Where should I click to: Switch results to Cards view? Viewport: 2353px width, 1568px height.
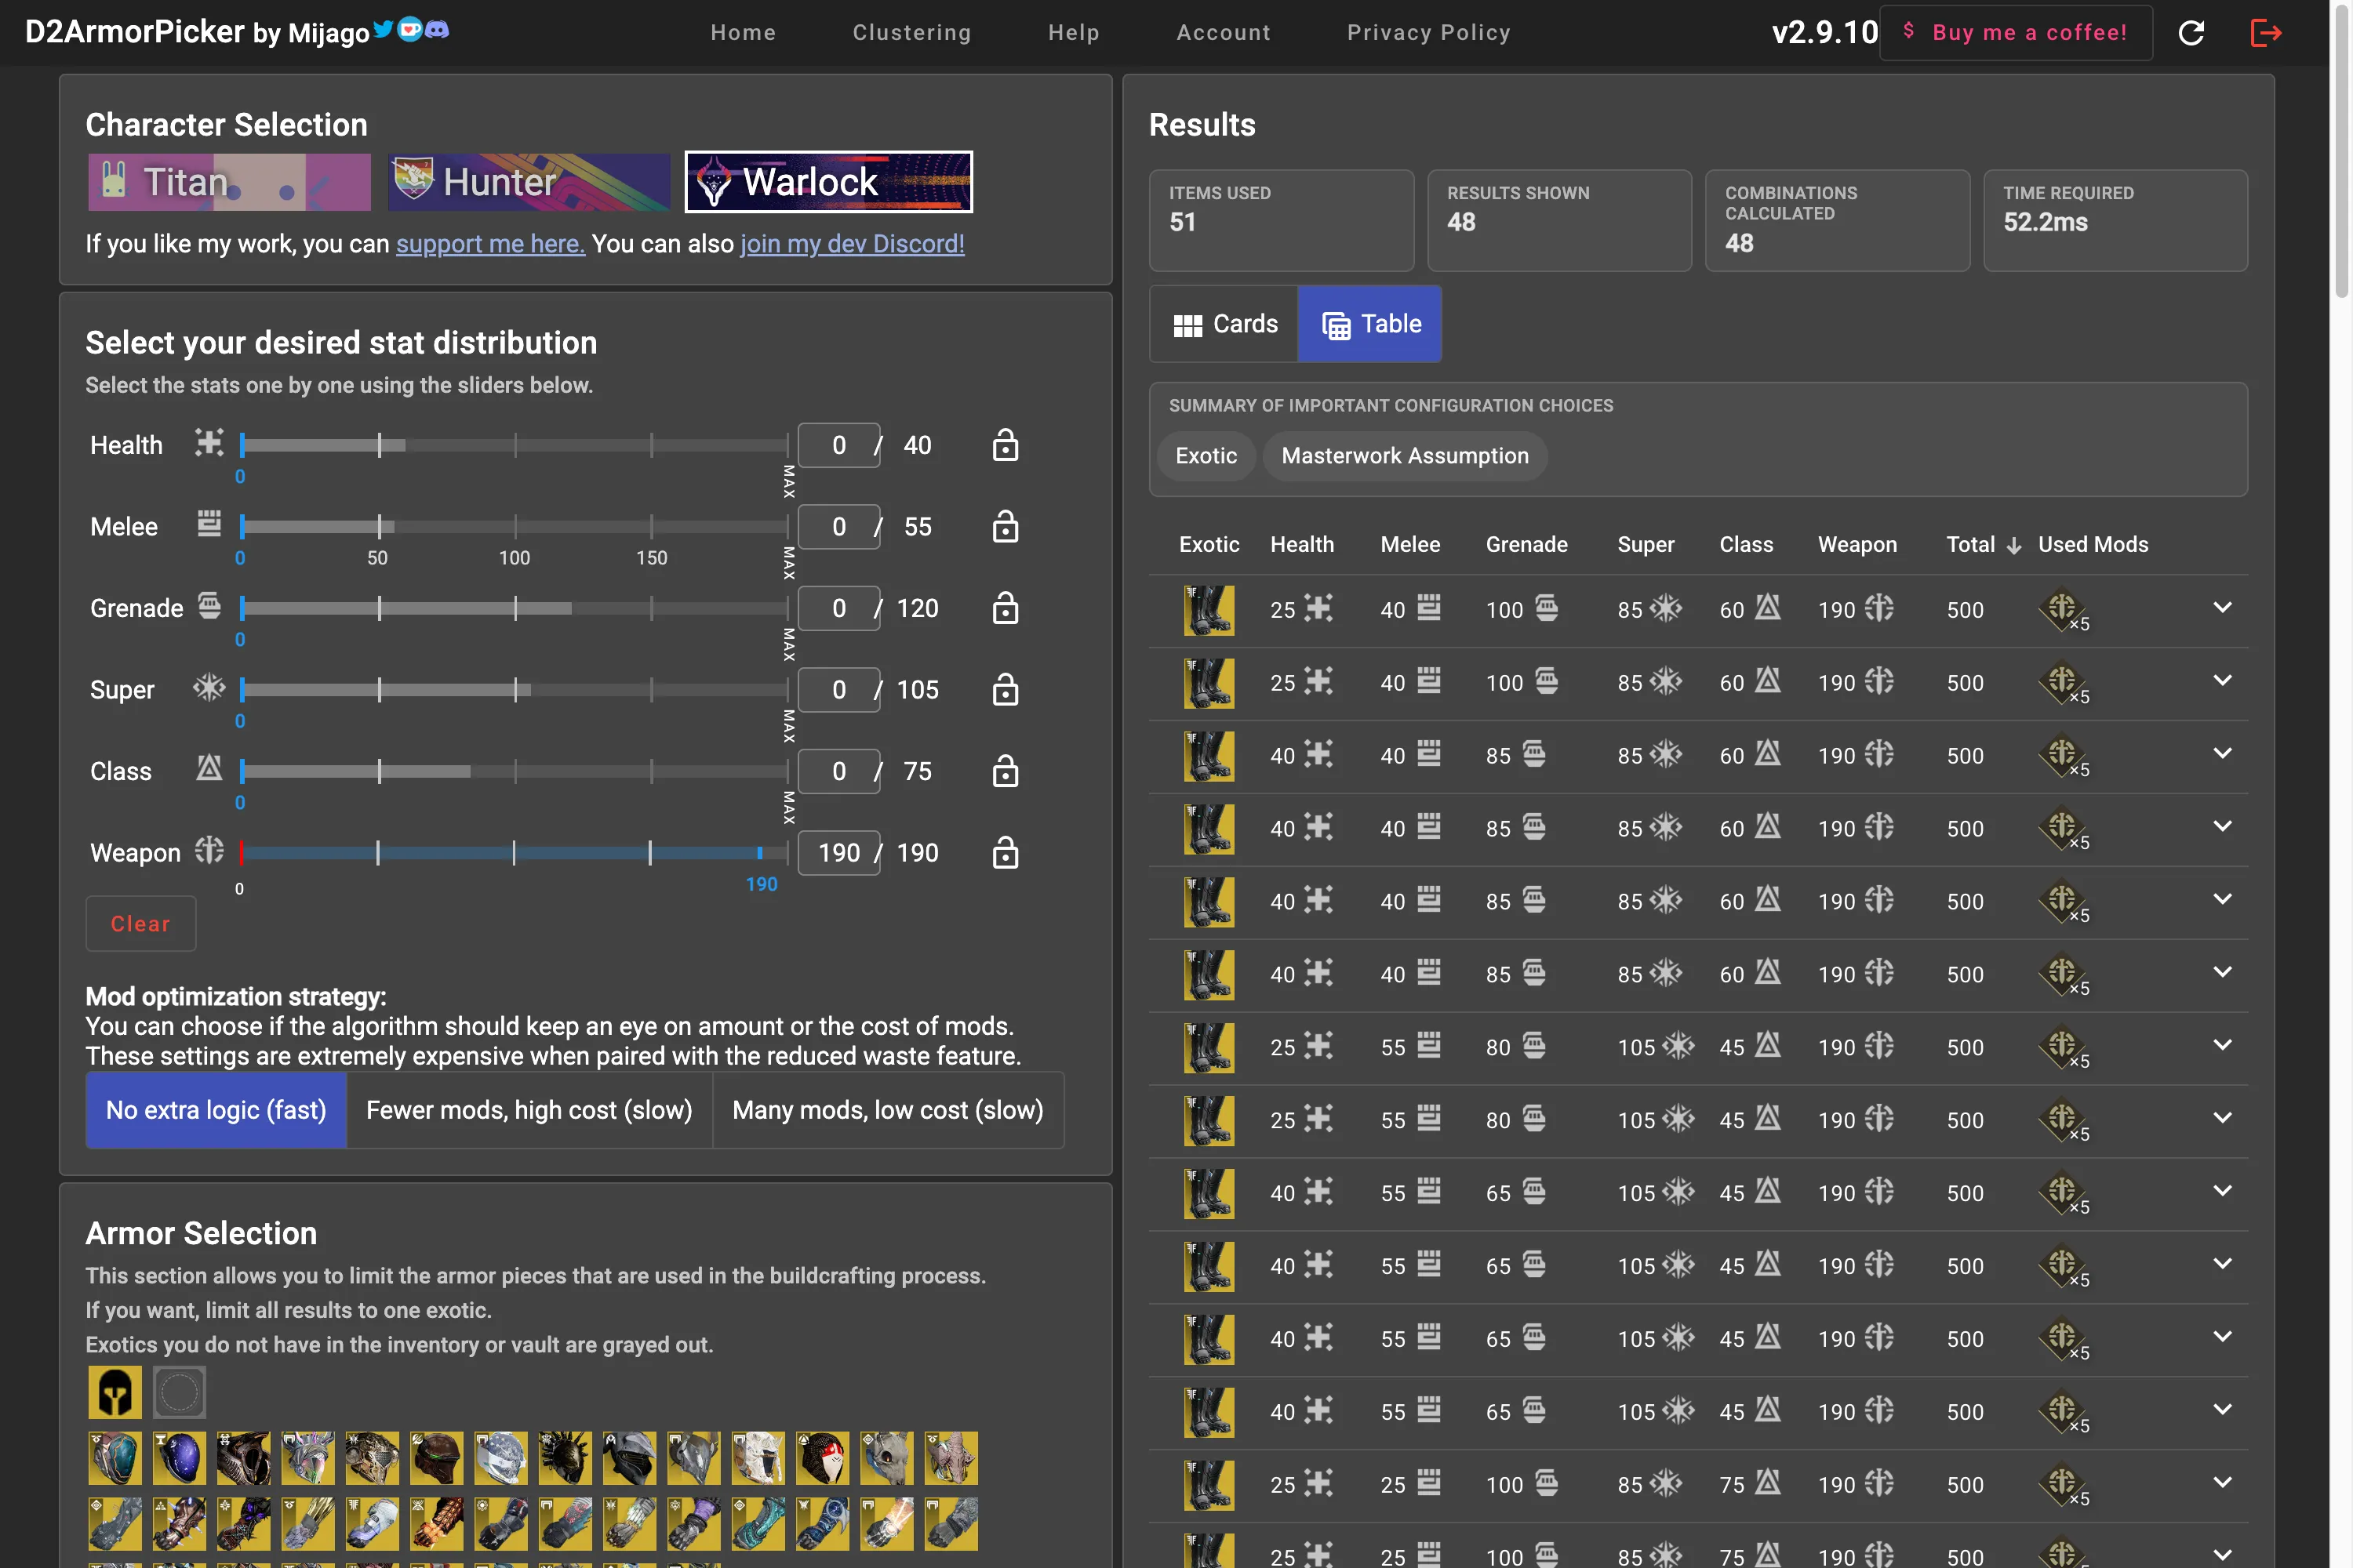1224,324
